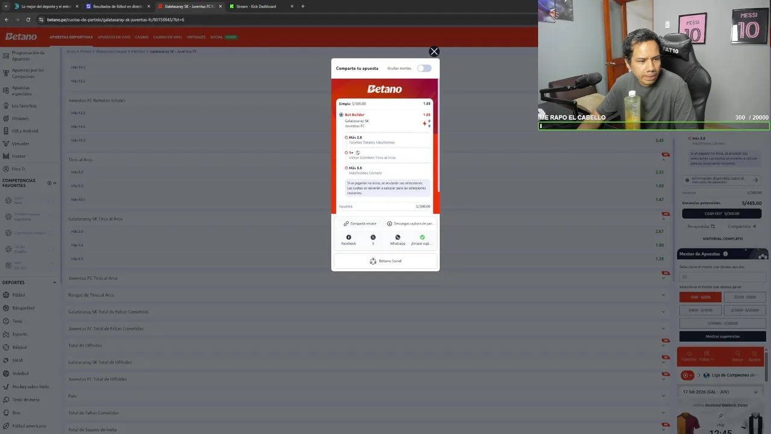
Task: Click Compartir enlace in share dialog
Action: click(x=360, y=224)
